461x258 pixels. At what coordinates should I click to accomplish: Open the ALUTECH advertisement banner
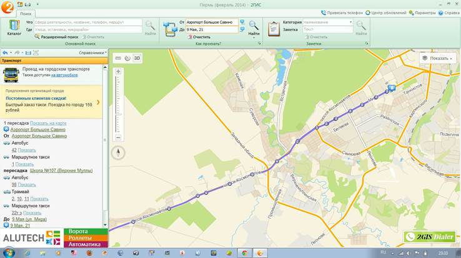tap(54, 238)
